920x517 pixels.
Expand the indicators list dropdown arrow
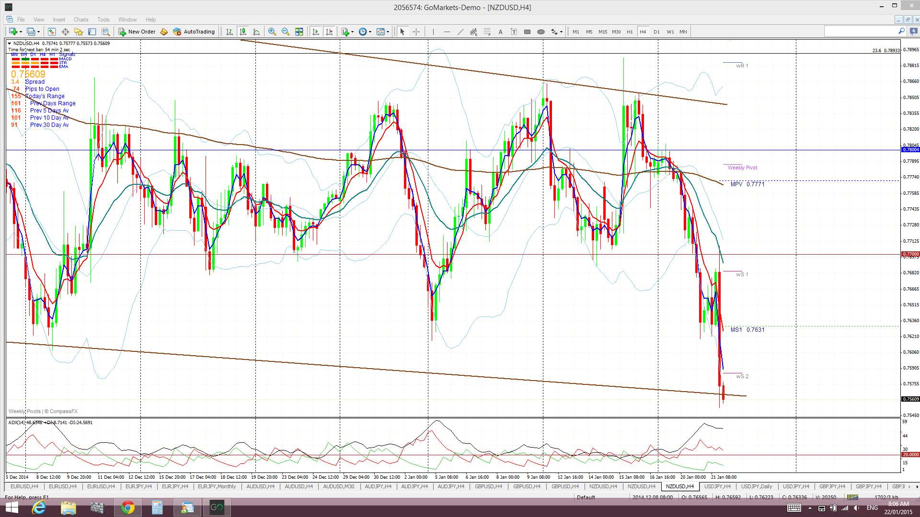tap(353, 32)
